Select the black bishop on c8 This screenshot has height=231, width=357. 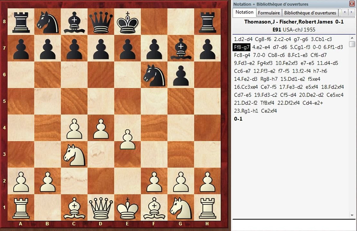(x=74, y=22)
